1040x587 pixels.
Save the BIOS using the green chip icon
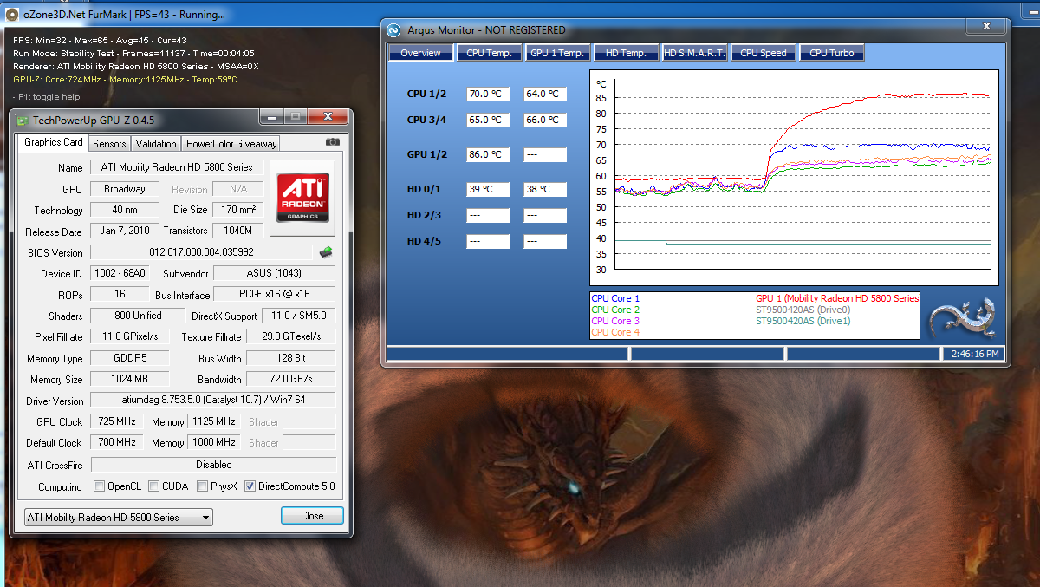coord(326,252)
